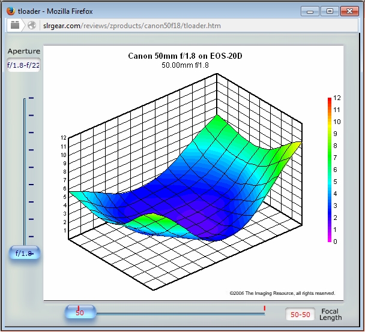This screenshot has width=365, height=332.
Task: Click the top tick on aperture slider
Action: [31, 98]
